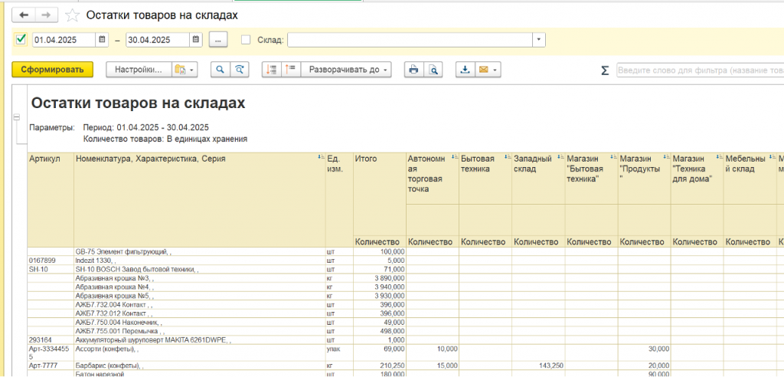Click the forward navigation arrow
This screenshot has width=784, height=377.
46,15
